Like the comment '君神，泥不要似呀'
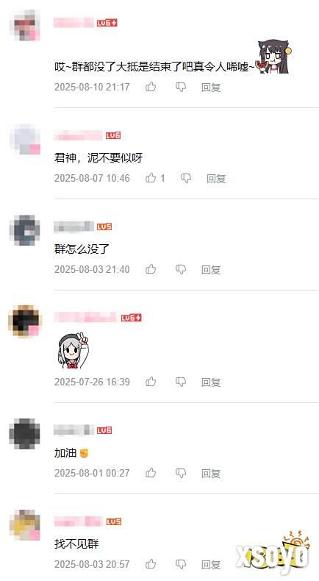The image size is (319, 581). (151, 178)
